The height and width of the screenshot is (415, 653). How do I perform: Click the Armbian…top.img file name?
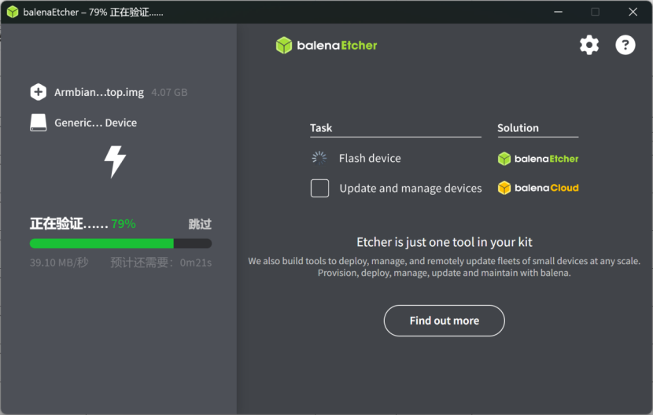pyautogui.click(x=99, y=92)
